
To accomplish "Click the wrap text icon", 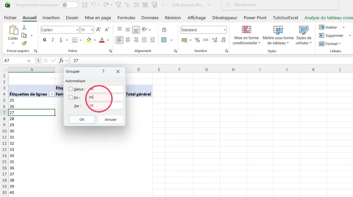I will point(164,29).
